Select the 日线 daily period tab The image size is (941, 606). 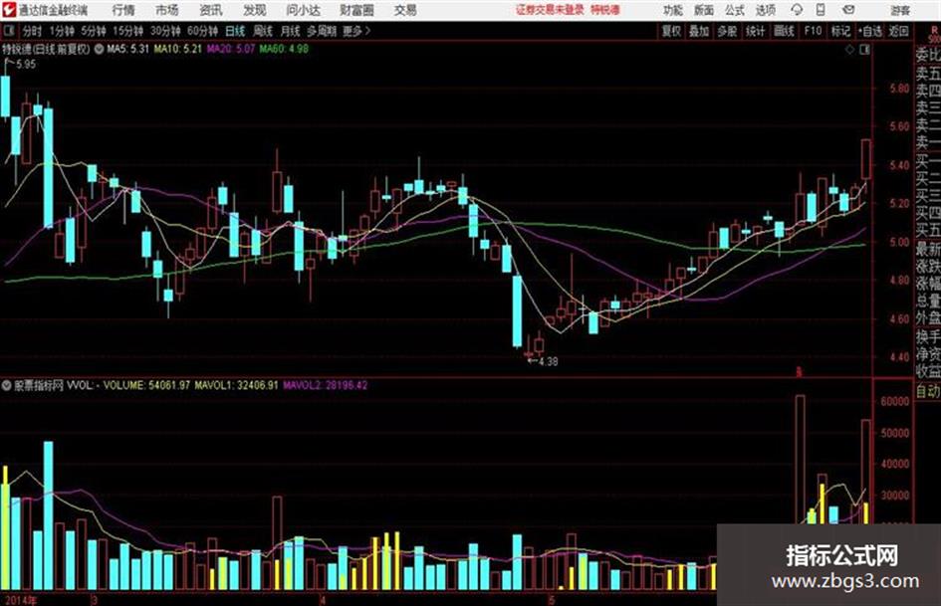235,31
